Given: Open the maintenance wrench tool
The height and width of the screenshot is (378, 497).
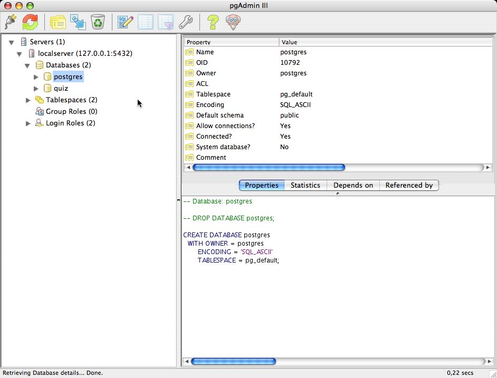Looking at the screenshot, I should [x=186, y=22].
